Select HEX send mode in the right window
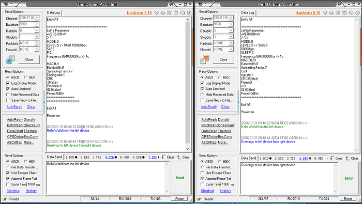The height and width of the screenshot is (204, 362). pyautogui.click(x=220, y=162)
